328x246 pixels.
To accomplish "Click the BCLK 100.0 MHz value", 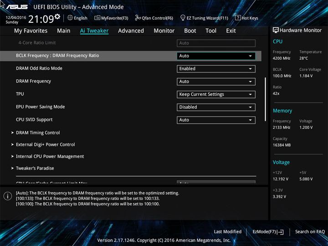I will 282,76.
